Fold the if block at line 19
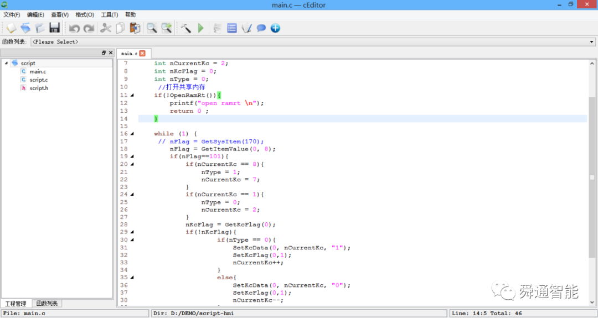The width and height of the screenshot is (598, 318). pos(132,156)
